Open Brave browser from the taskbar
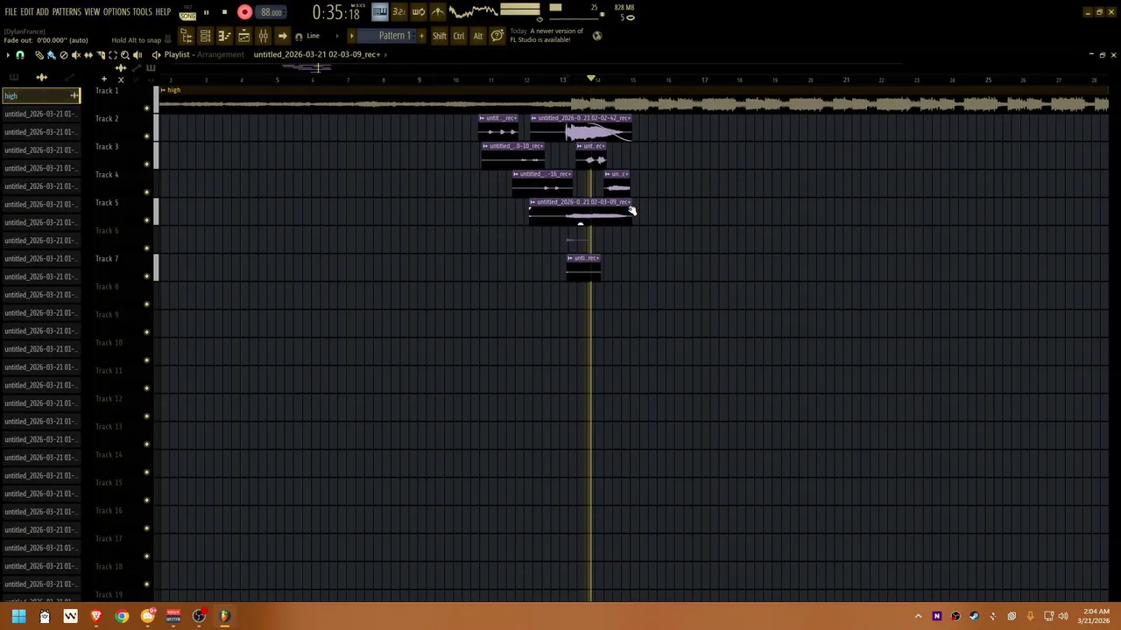The image size is (1121, 630). (96, 616)
